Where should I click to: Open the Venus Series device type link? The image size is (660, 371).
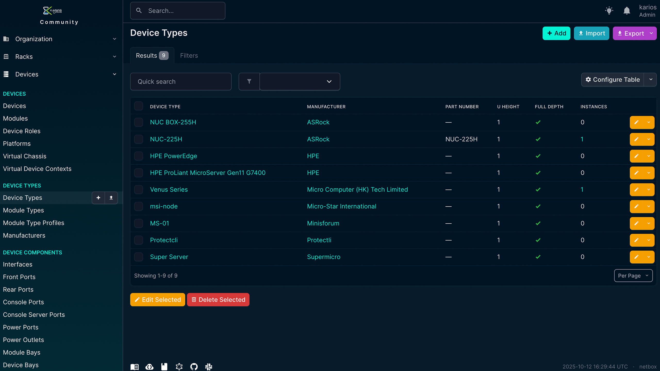tap(169, 190)
